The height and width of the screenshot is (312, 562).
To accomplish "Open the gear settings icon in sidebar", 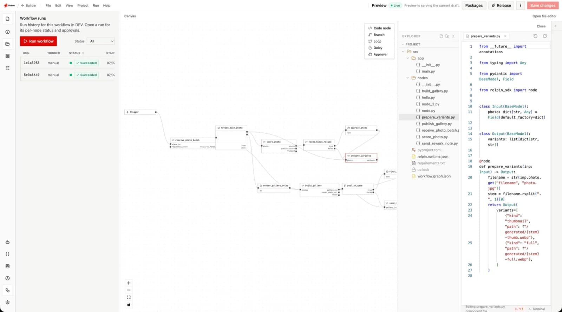I will click(7, 302).
